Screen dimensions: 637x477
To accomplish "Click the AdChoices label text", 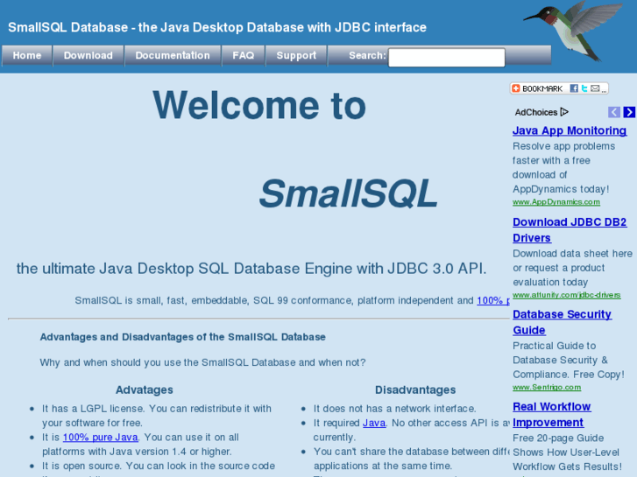I will pos(536,112).
